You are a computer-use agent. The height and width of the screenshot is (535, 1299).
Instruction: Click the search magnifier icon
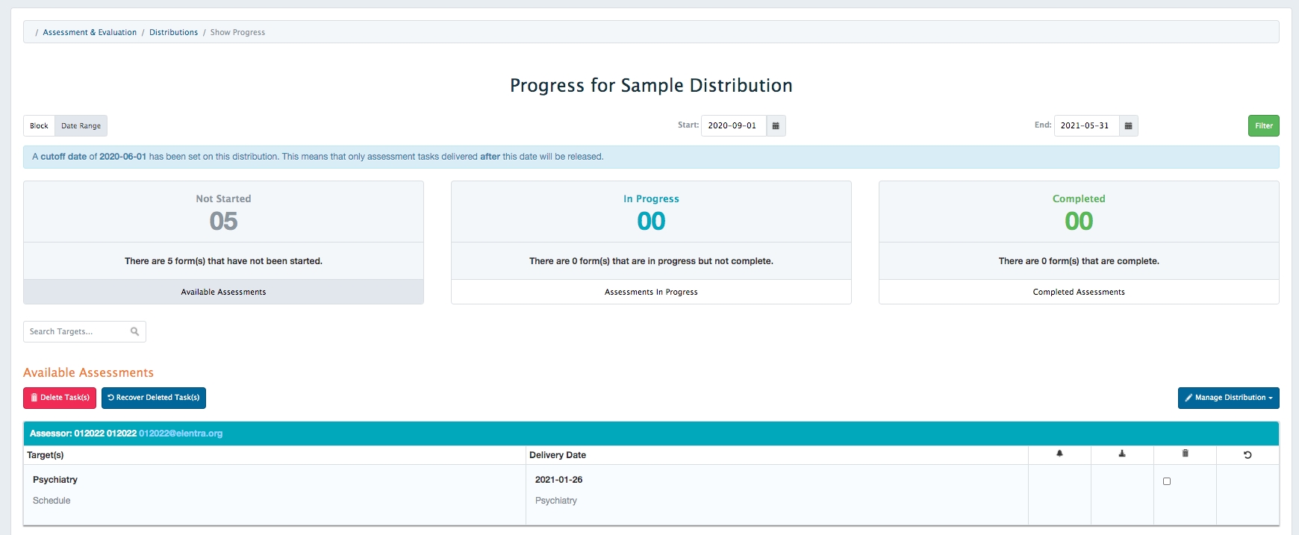click(135, 332)
